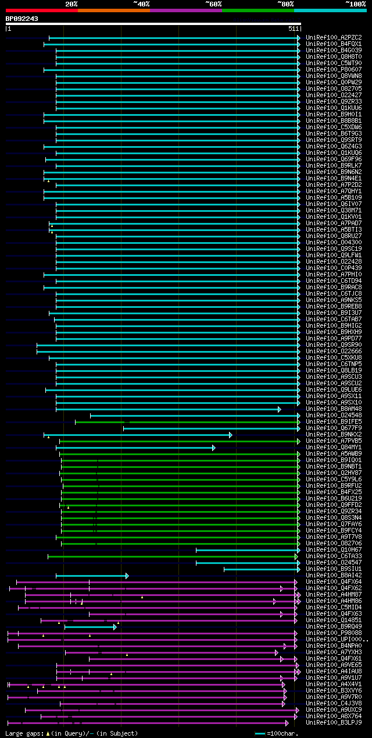
Task: Click hit label UniRef100_Q4FX64
Action: 334,581
